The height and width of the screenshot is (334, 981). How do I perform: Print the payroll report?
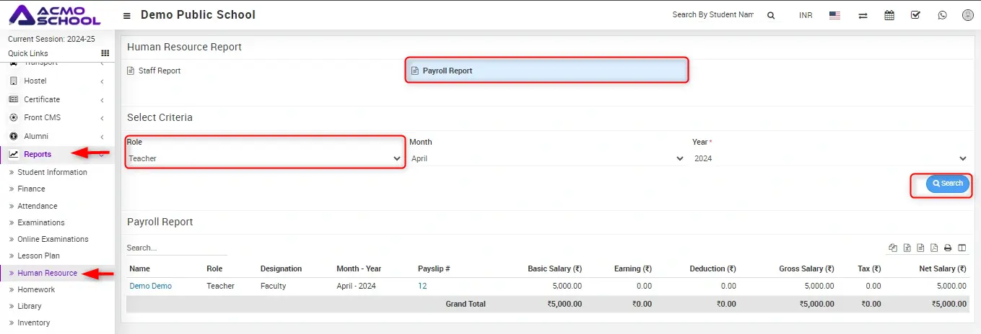coord(948,248)
